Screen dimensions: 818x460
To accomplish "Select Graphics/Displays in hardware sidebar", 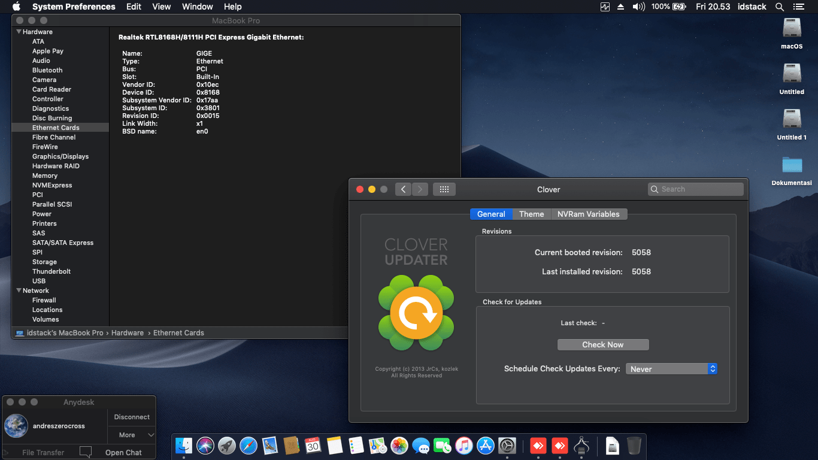I will click(60, 156).
